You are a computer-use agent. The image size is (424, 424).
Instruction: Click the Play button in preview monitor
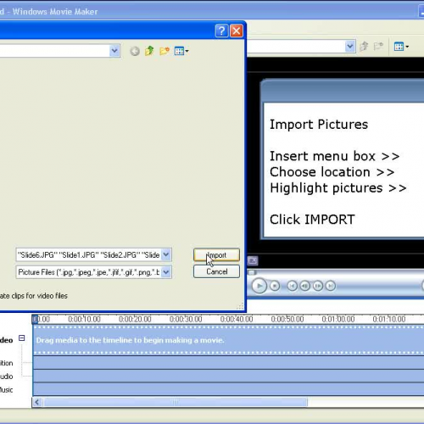[259, 286]
